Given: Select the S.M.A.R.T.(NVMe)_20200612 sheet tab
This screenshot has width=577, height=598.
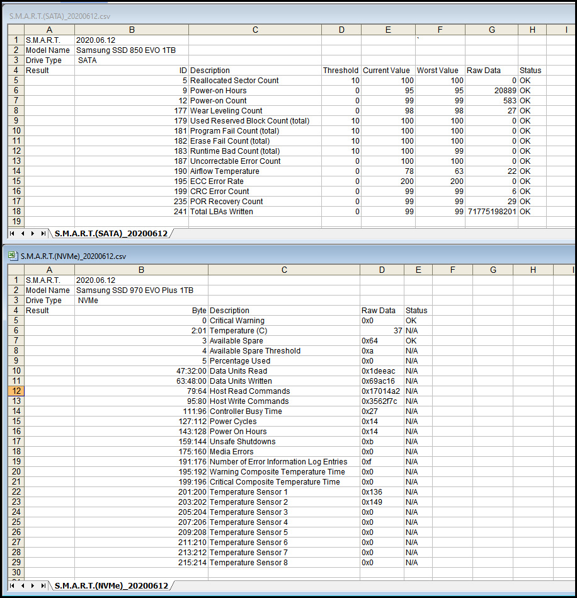Looking at the screenshot, I should [x=111, y=586].
